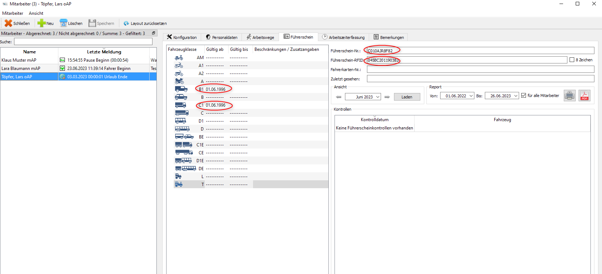Expand the Bis date picker
This screenshot has width=602, height=274.
(x=515, y=96)
